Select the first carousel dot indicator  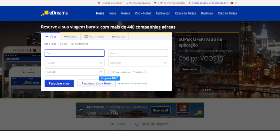pyautogui.click(x=203, y=90)
